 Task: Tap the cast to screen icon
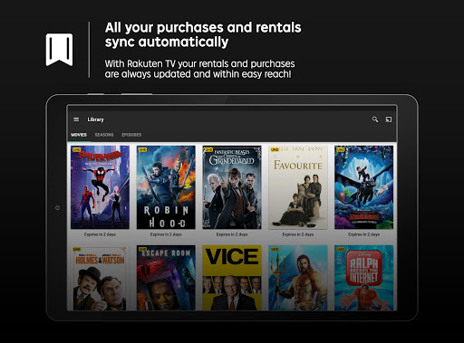[389, 119]
